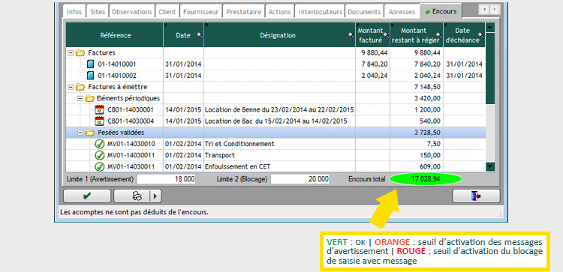Image resolution: width=563 pixels, height=272 pixels.
Task: Open search filter on Désignation column
Action: [x=351, y=35]
